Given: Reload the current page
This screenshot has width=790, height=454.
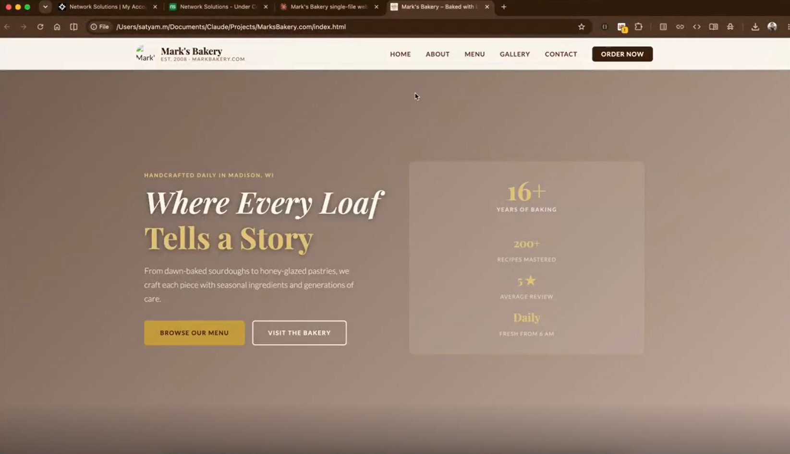Looking at the screenshot, I should click(40, 27).
